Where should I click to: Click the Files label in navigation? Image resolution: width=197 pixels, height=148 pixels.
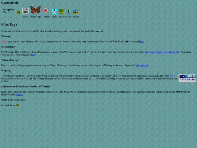coord(69,16)
